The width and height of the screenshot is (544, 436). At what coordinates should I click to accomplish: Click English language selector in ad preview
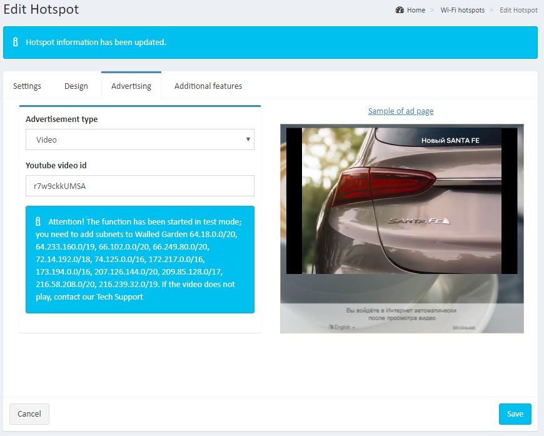tap(342, 327)
